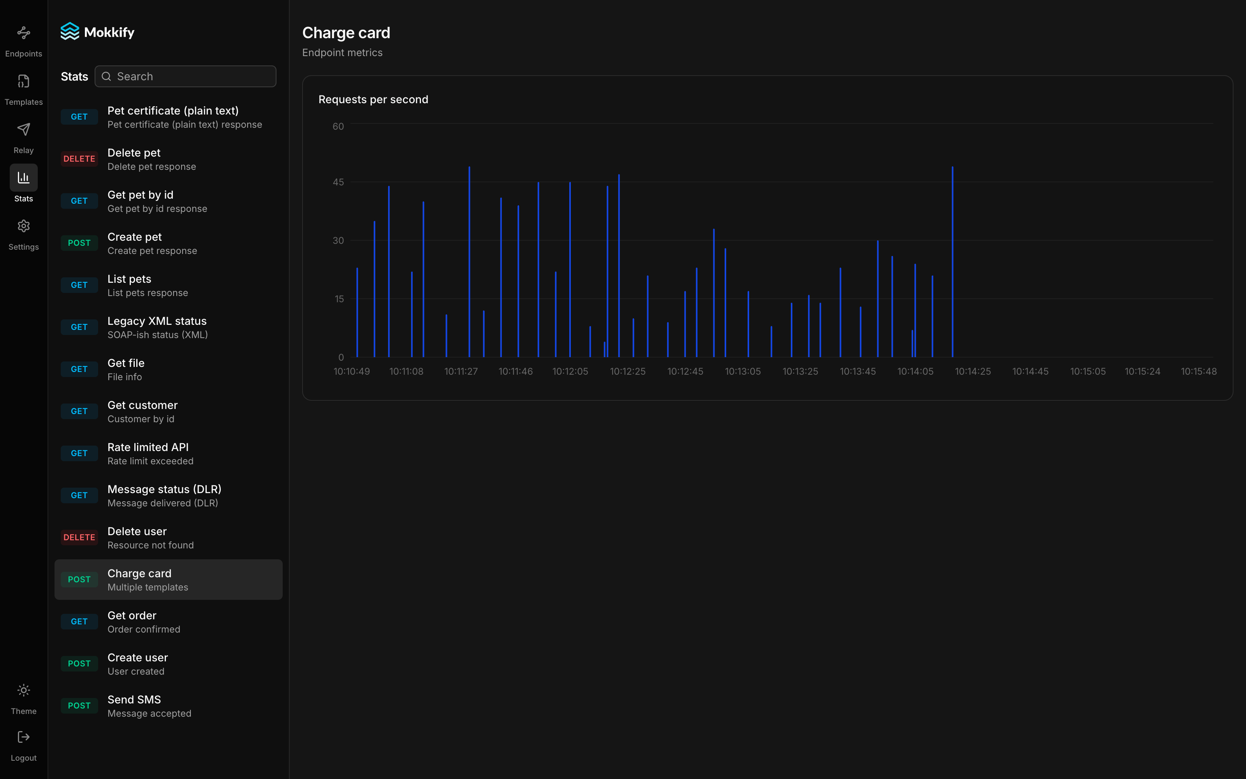Click the GET badge beside Get order
1246x779 pixels.
79,622
